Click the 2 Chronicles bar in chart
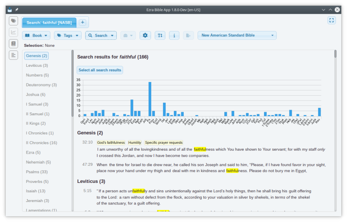Image resolution: width=347 pixels, height=222 pixels. click(x=132, y=108)
